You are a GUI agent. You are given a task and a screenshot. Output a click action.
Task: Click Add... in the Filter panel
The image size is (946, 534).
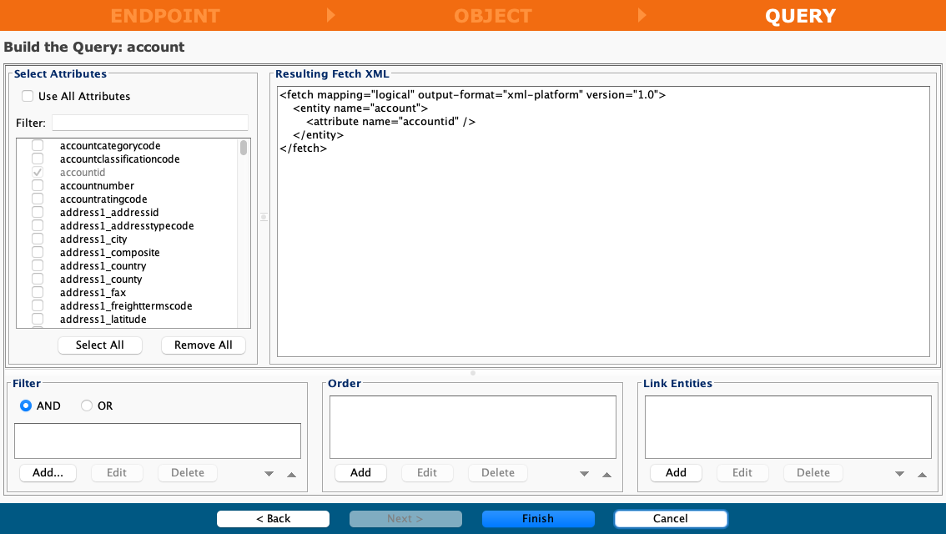(48, 472)
